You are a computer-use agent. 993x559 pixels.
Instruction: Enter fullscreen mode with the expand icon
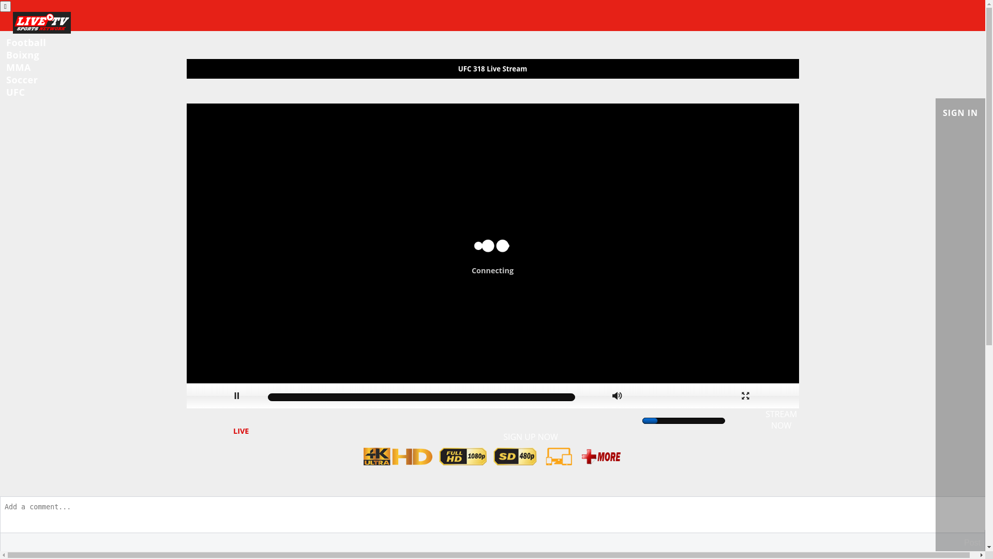pos(745,396)
